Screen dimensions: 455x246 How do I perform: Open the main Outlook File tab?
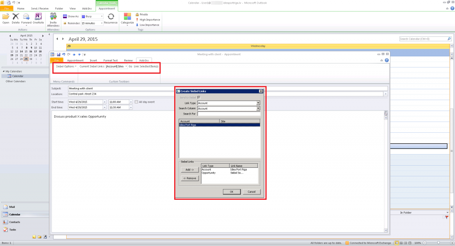[6, 9]
